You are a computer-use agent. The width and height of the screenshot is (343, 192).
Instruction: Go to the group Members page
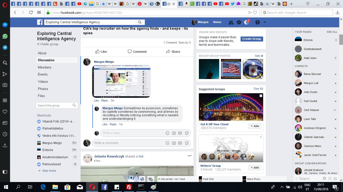(45, 67)
